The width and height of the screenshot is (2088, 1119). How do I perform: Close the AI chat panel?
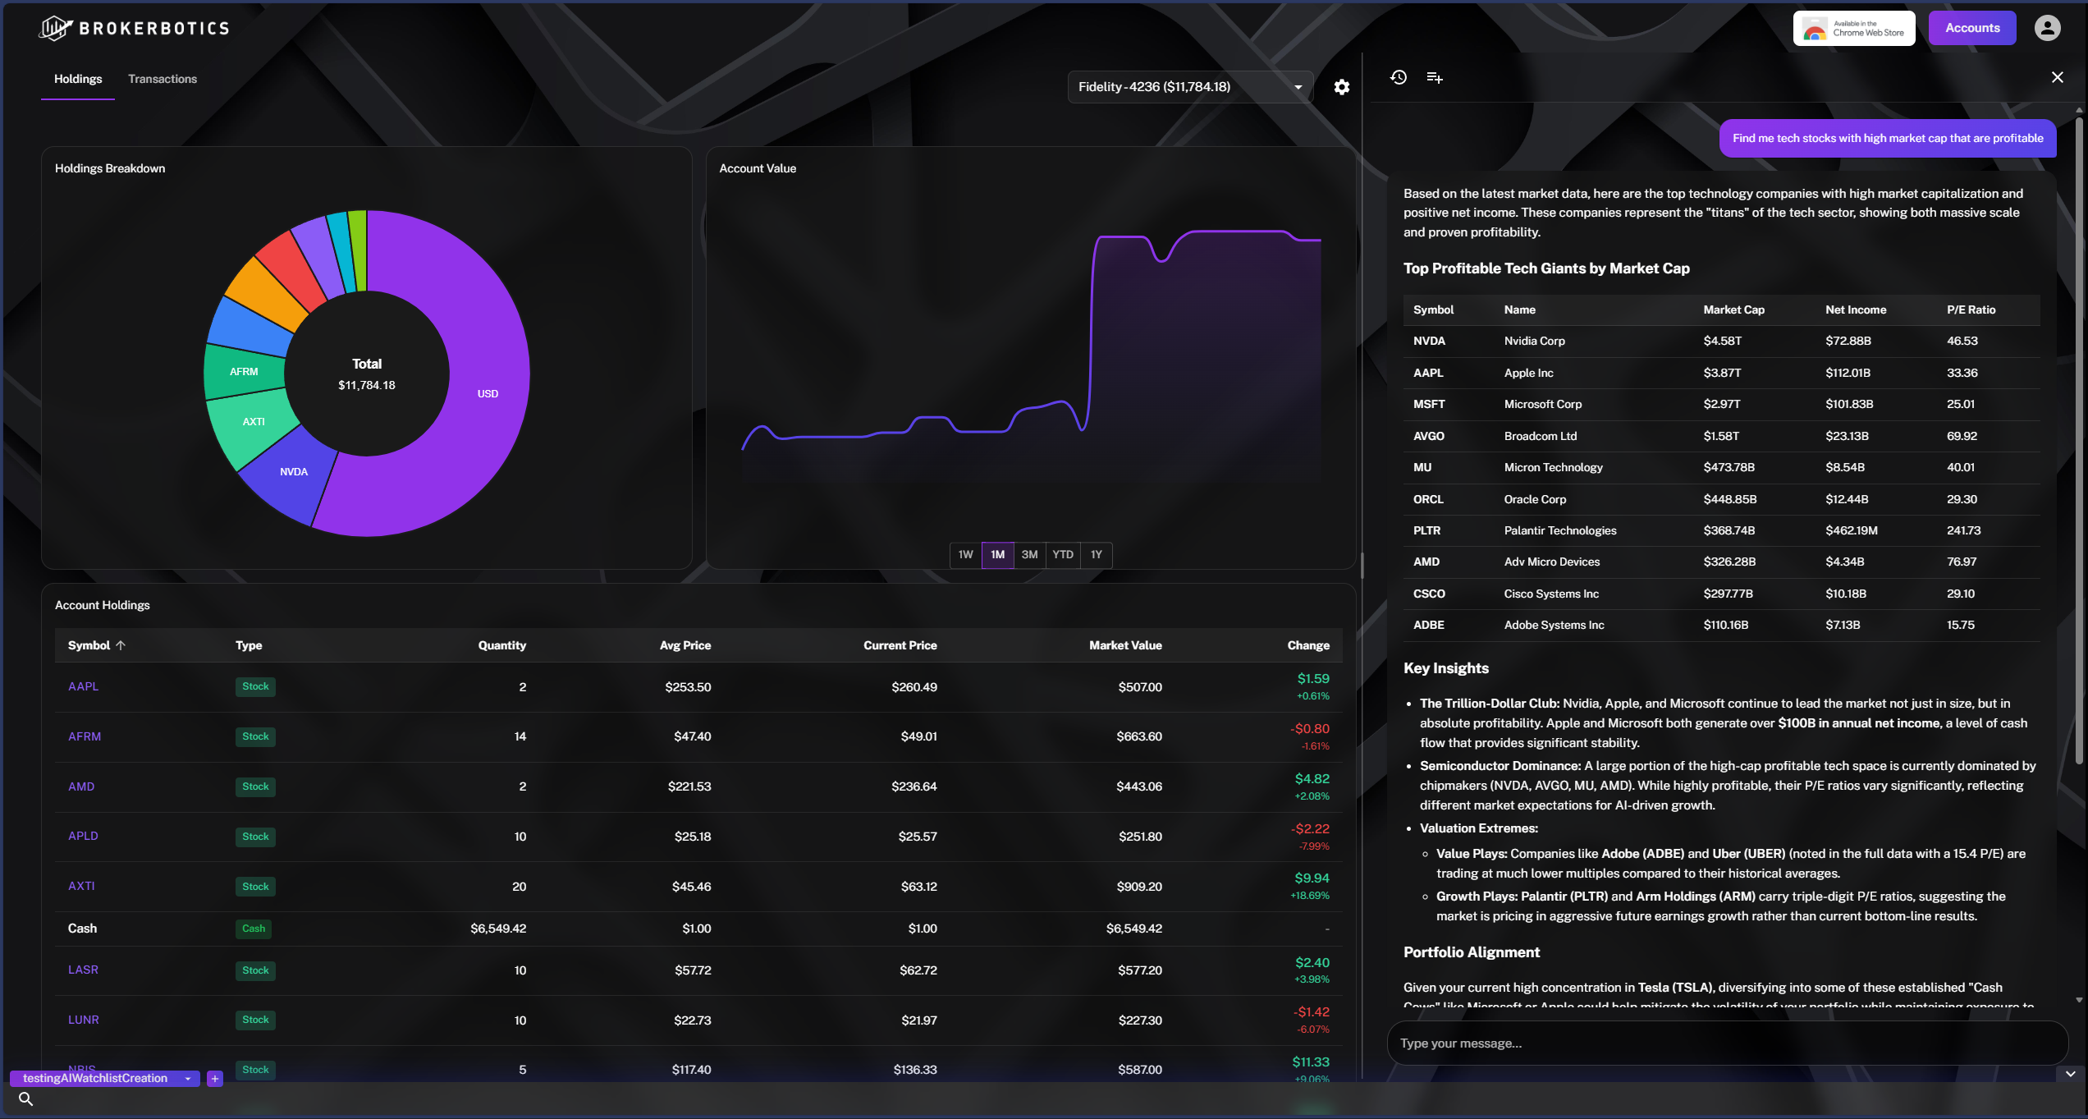(x=2057, y=77)
